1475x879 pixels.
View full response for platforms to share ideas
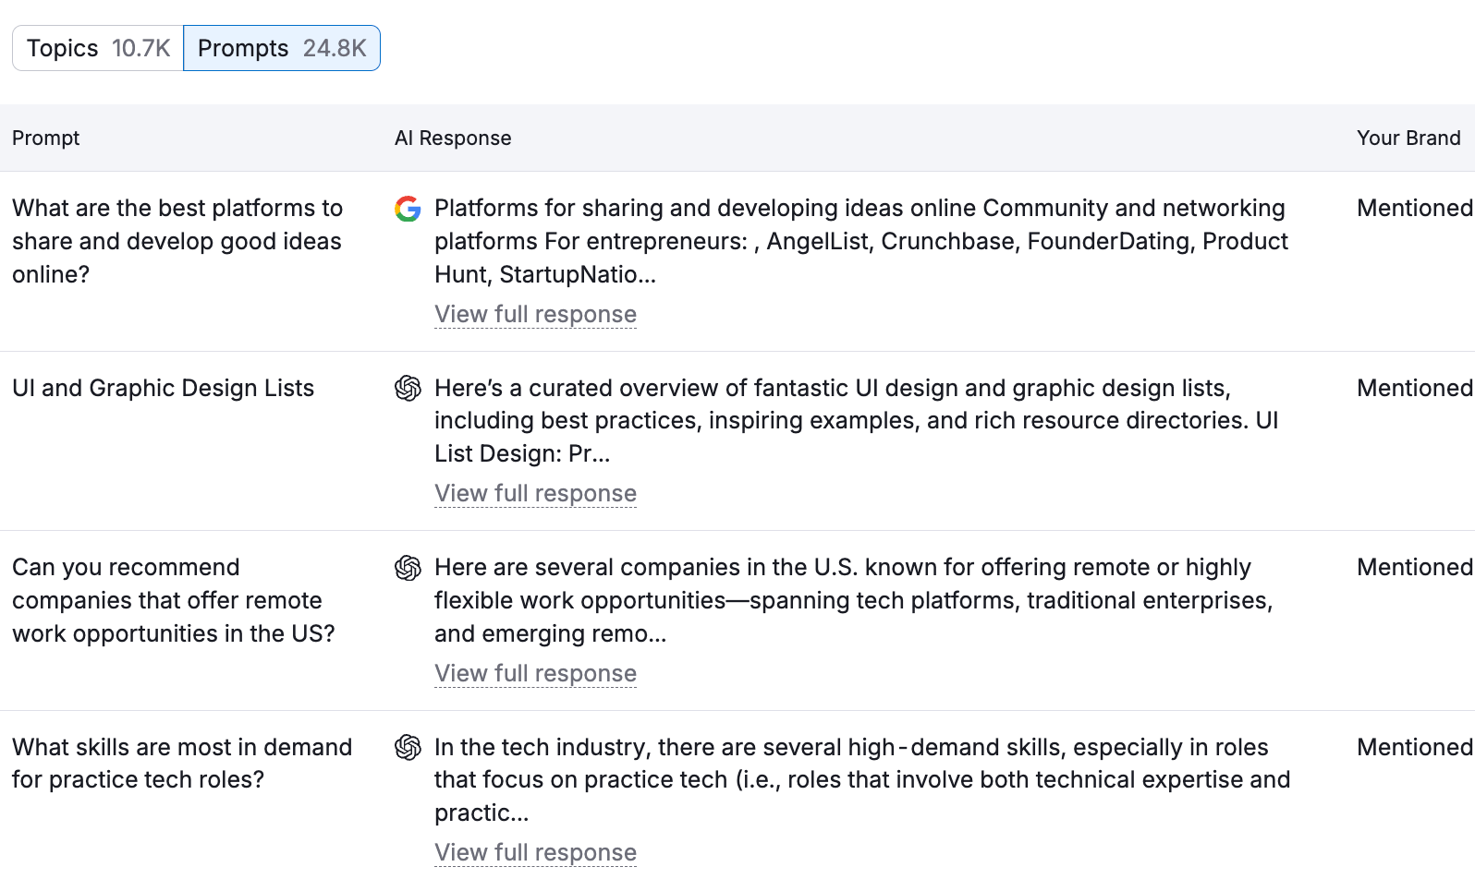pos(535,315)
